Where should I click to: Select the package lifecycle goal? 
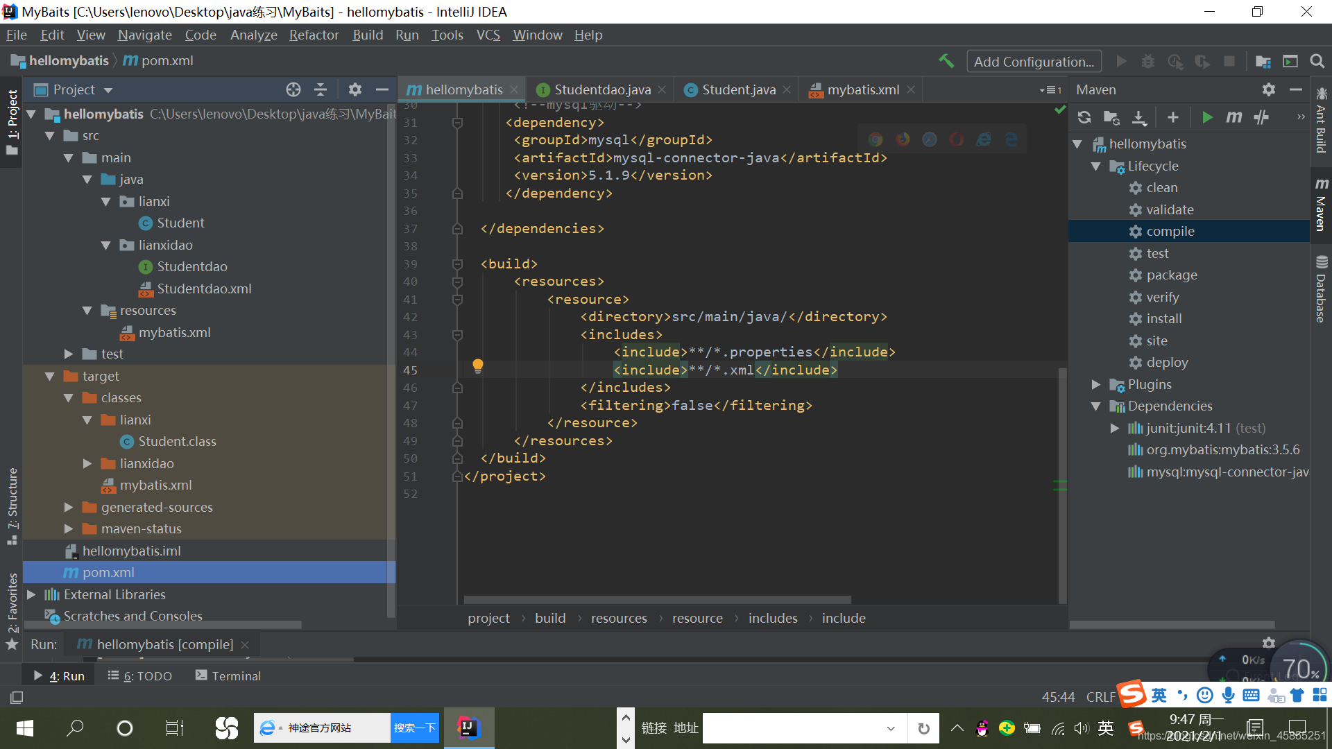pyautogui.click(x=1171, y=275)
